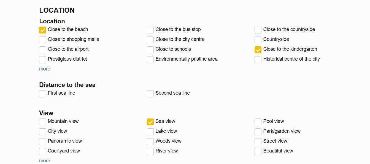Viewport: 370px width, 164px height.
Task: Check the Park/garden view box
Action: coord(258,132)
